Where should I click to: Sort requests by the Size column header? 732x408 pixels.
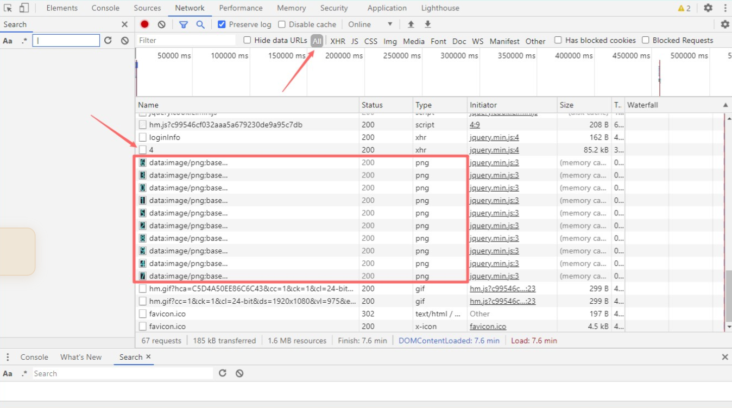coord(584,105)
